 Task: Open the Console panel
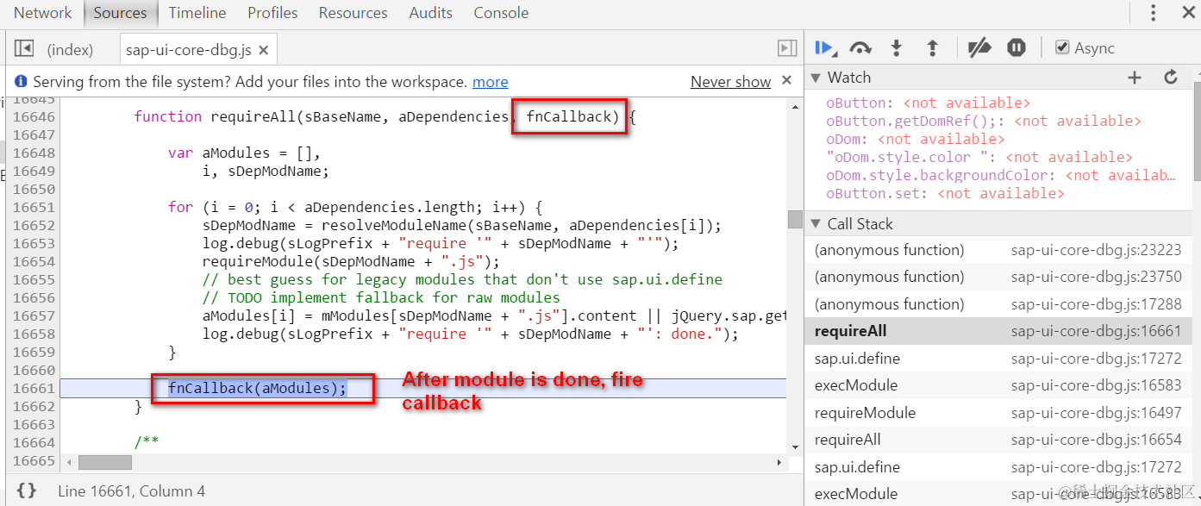[x=501, y=13]
